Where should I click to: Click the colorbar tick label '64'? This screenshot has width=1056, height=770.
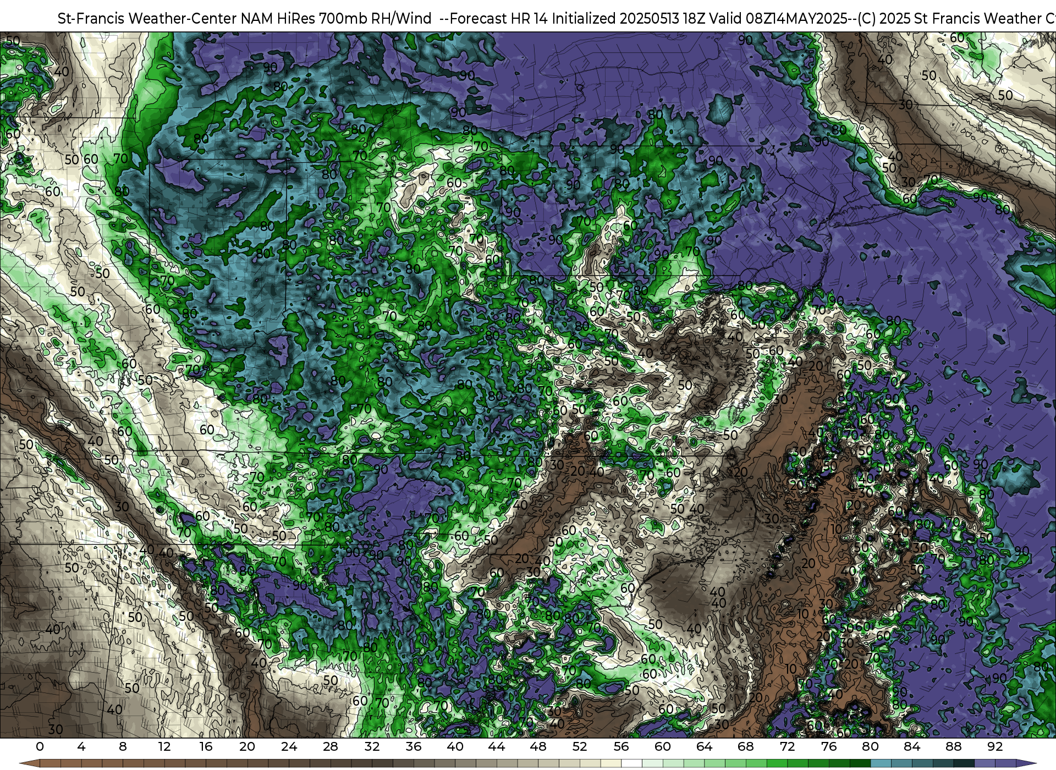click(705, 747)
